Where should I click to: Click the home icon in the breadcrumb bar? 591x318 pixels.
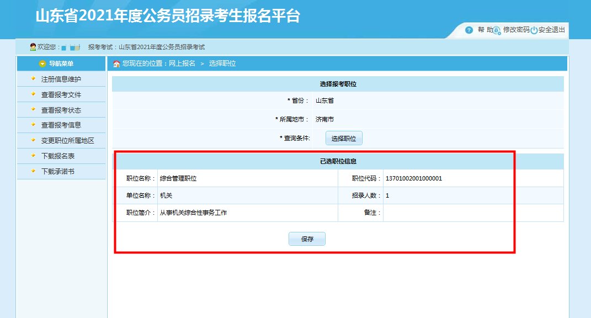116,63
